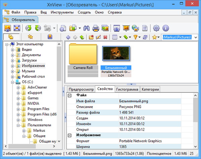Select the Games folder in tree
The width and height of the screenshot is (201, 159).
pyautogui.click(x=33, y=98)
